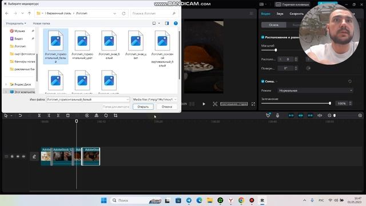366x206 pixels.
Task: Click the opacity slider handle
Action: click(x=330, y=103)
